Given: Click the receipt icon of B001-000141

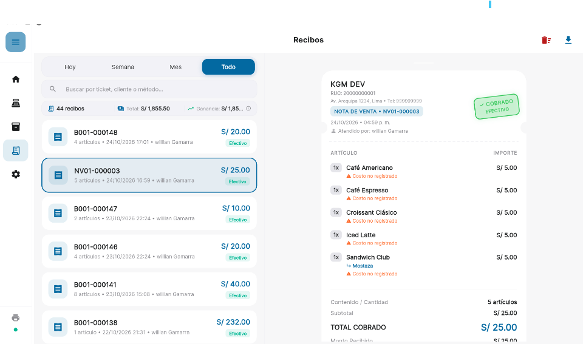Looking at the screenshot, I should tap(58, 289).
